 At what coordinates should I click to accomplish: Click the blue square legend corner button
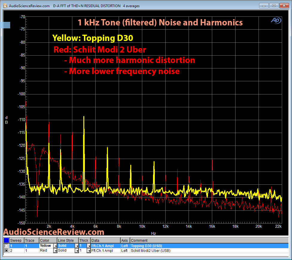(6, 241)
